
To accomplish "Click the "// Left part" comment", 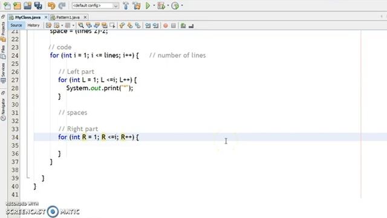I will [76, 71].
